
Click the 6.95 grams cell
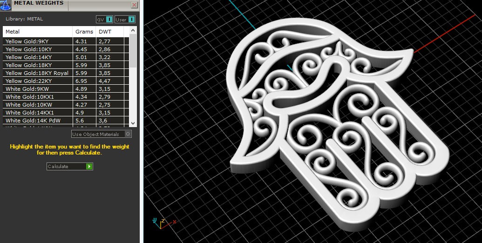pos(84,81)
